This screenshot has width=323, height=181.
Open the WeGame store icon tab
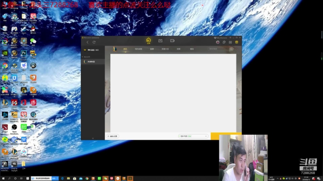pyautogui.click(x=160, y=41)
